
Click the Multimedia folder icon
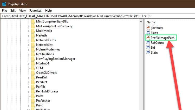click(x=33, y=31)
